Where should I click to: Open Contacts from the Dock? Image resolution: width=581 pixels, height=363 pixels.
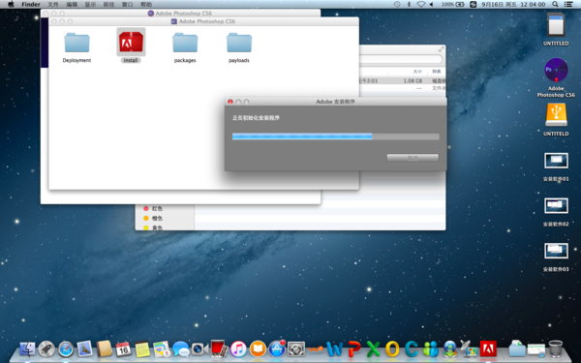click(x=105, y=348)
